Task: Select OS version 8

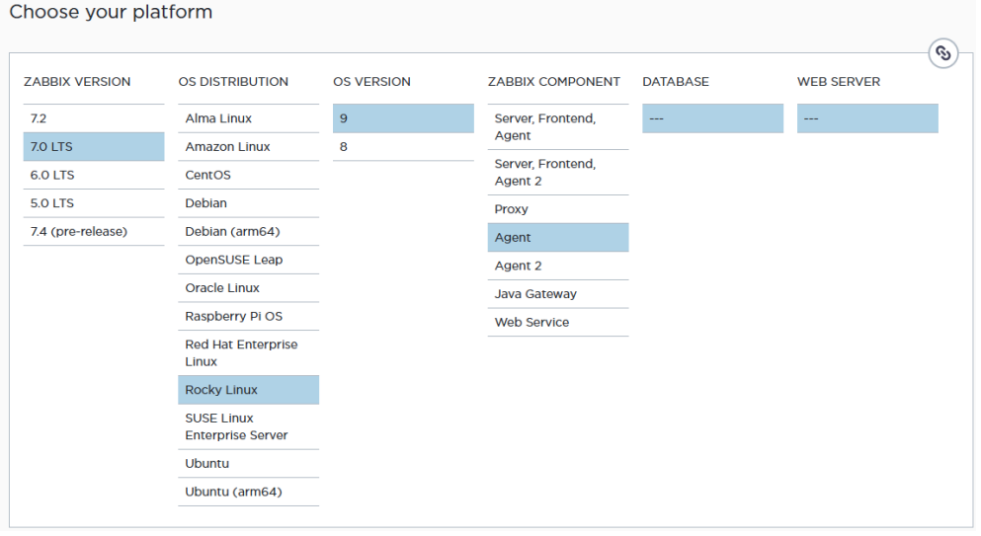Action: pos(403,146)
